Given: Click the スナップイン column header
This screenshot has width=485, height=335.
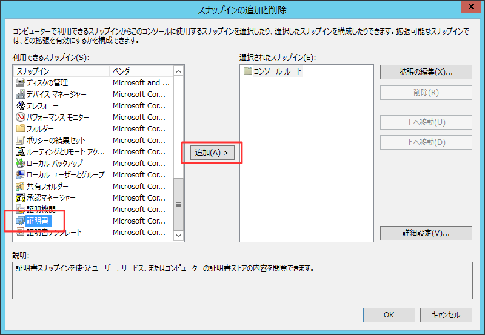Looking at the screenshot, I should click(61, 71).
